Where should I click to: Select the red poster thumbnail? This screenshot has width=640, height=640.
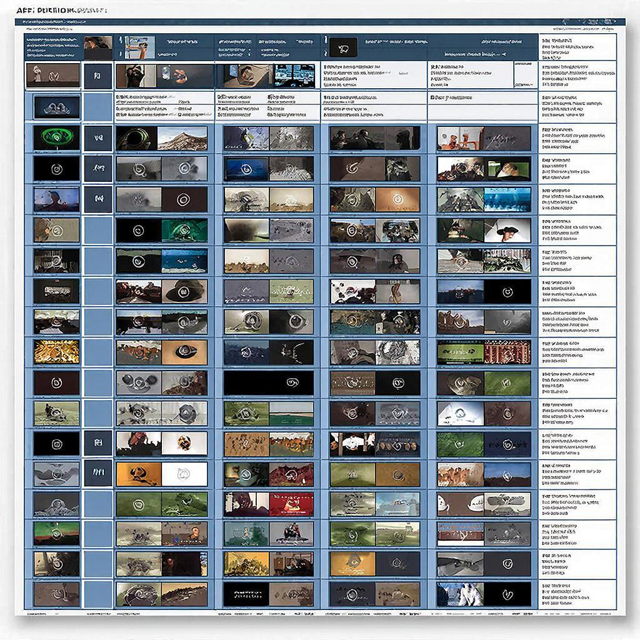291,504
